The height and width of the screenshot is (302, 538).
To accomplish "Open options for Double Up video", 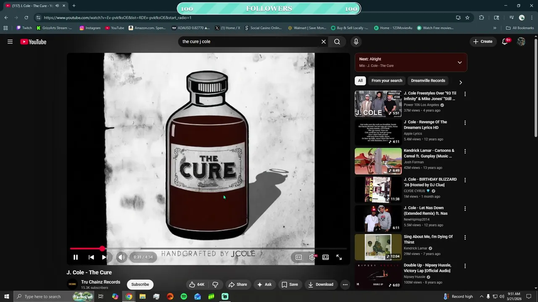I will click(x=465, y=266).
